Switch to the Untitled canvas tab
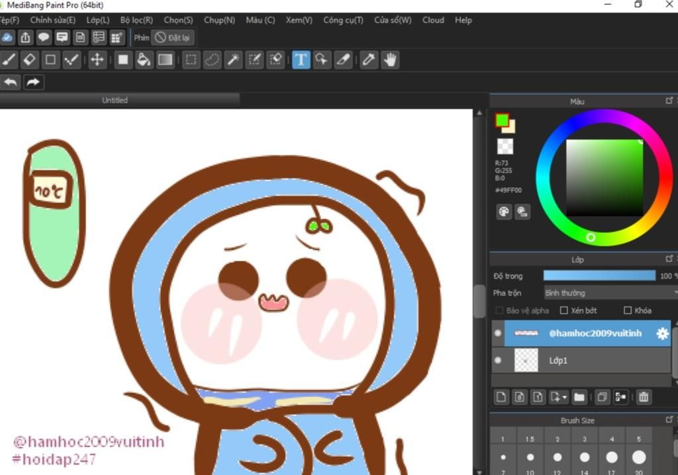678x475 pixels. (115, 101)
